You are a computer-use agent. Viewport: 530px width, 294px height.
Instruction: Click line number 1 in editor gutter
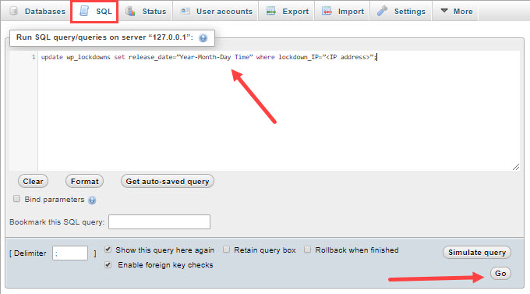click(x=34, y=57)
